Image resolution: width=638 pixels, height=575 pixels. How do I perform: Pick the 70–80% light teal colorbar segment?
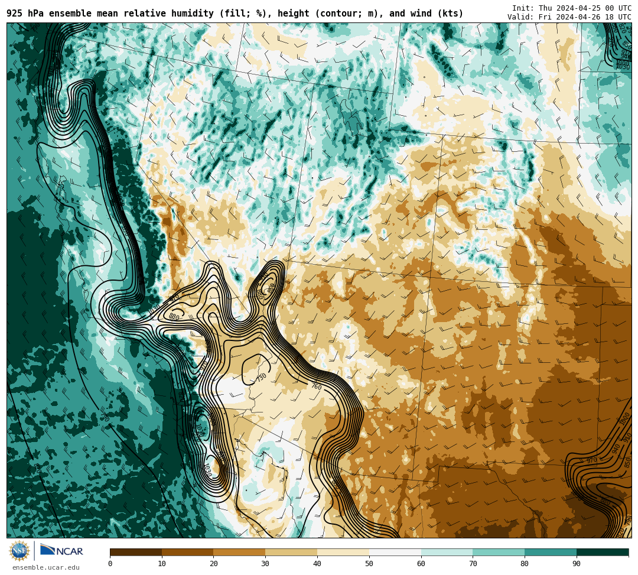(499, 552)
